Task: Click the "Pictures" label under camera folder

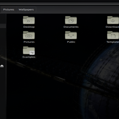Action: (29, 42)
